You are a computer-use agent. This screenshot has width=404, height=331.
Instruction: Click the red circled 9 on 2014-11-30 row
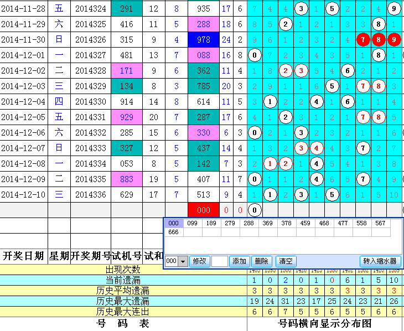point(393,40)
